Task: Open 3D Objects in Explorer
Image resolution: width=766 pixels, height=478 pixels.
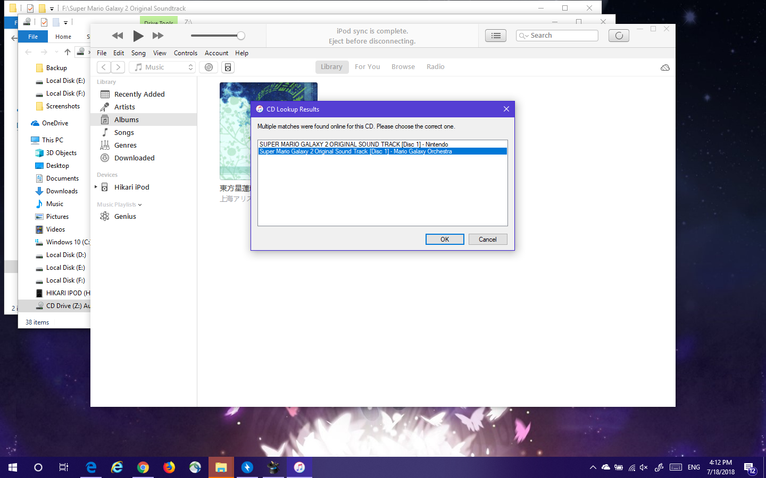Action: click(x=61, y=153)
